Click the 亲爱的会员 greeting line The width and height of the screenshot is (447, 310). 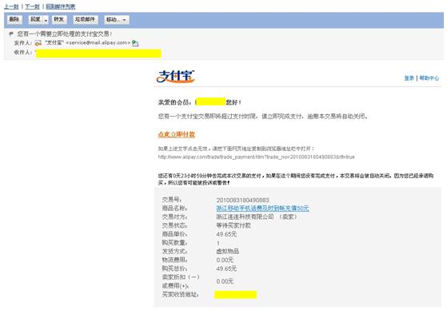pyautogui.click(x=200, y=102)
